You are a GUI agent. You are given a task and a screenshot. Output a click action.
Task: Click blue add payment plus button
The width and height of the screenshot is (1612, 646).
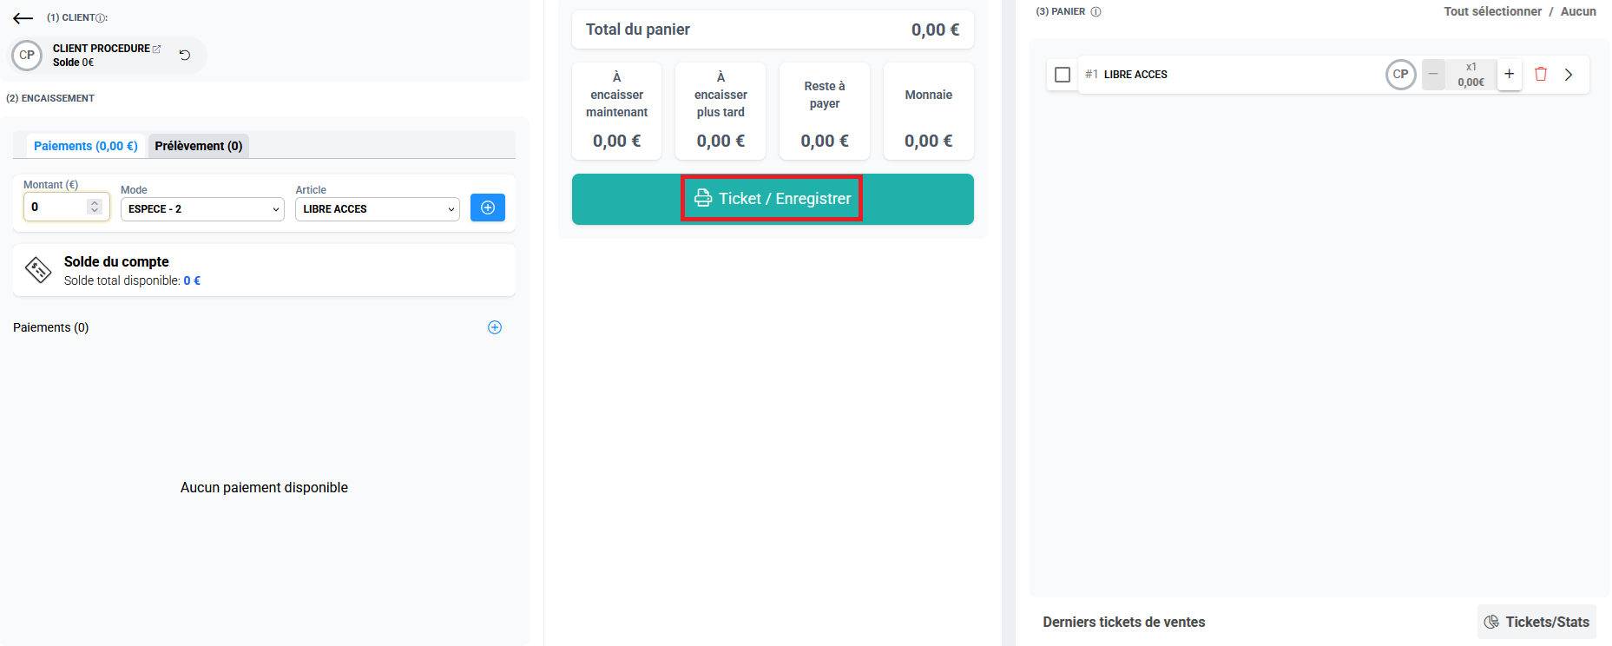pos(487,208)
